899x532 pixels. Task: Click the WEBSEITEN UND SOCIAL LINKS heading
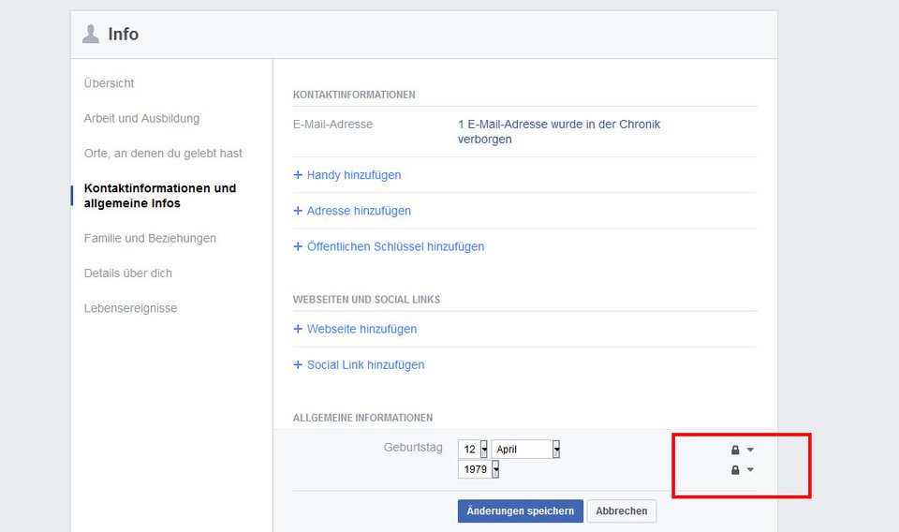click(x=366, y=300)
